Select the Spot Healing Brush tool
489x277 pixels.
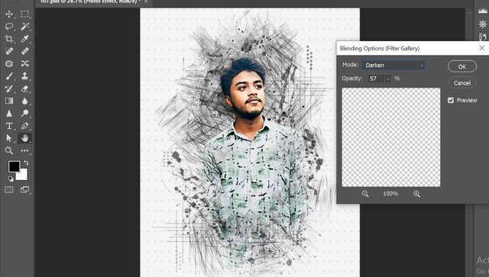9,51
